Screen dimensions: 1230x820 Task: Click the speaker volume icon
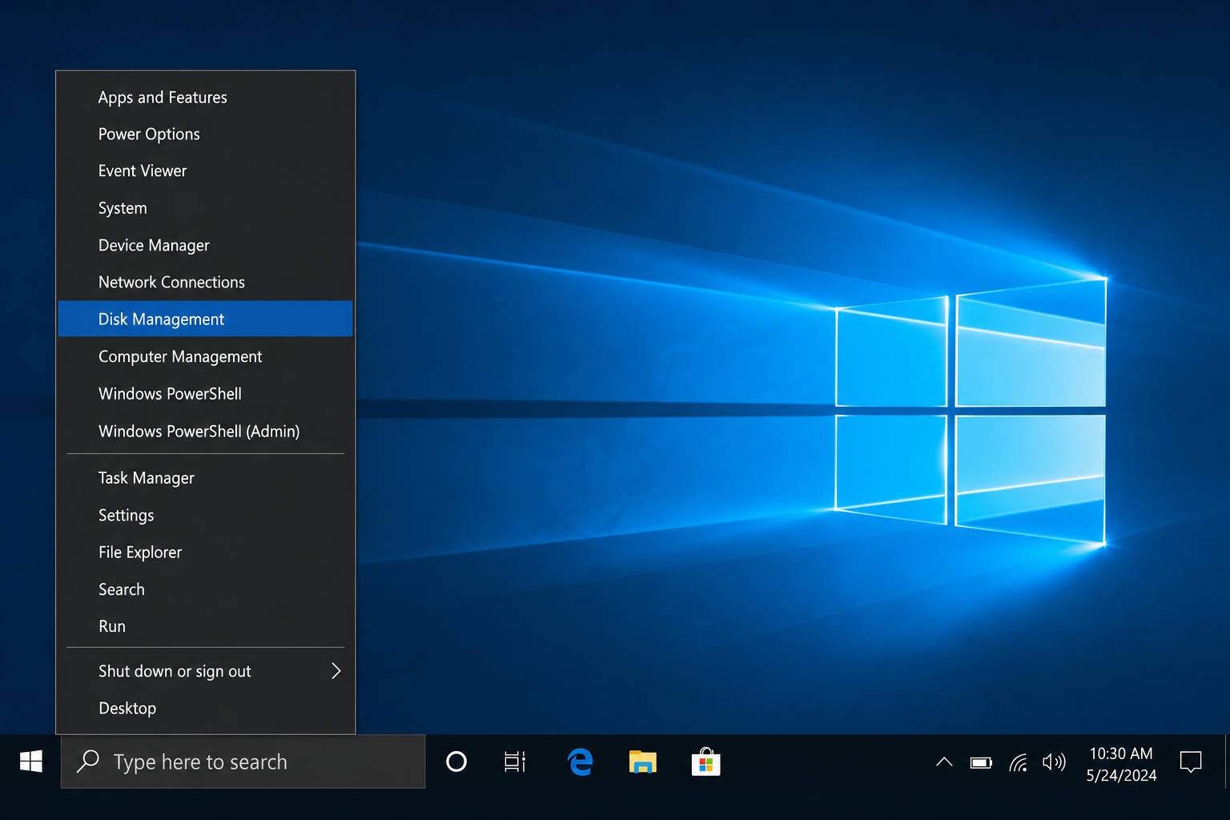pos(1054,762)
